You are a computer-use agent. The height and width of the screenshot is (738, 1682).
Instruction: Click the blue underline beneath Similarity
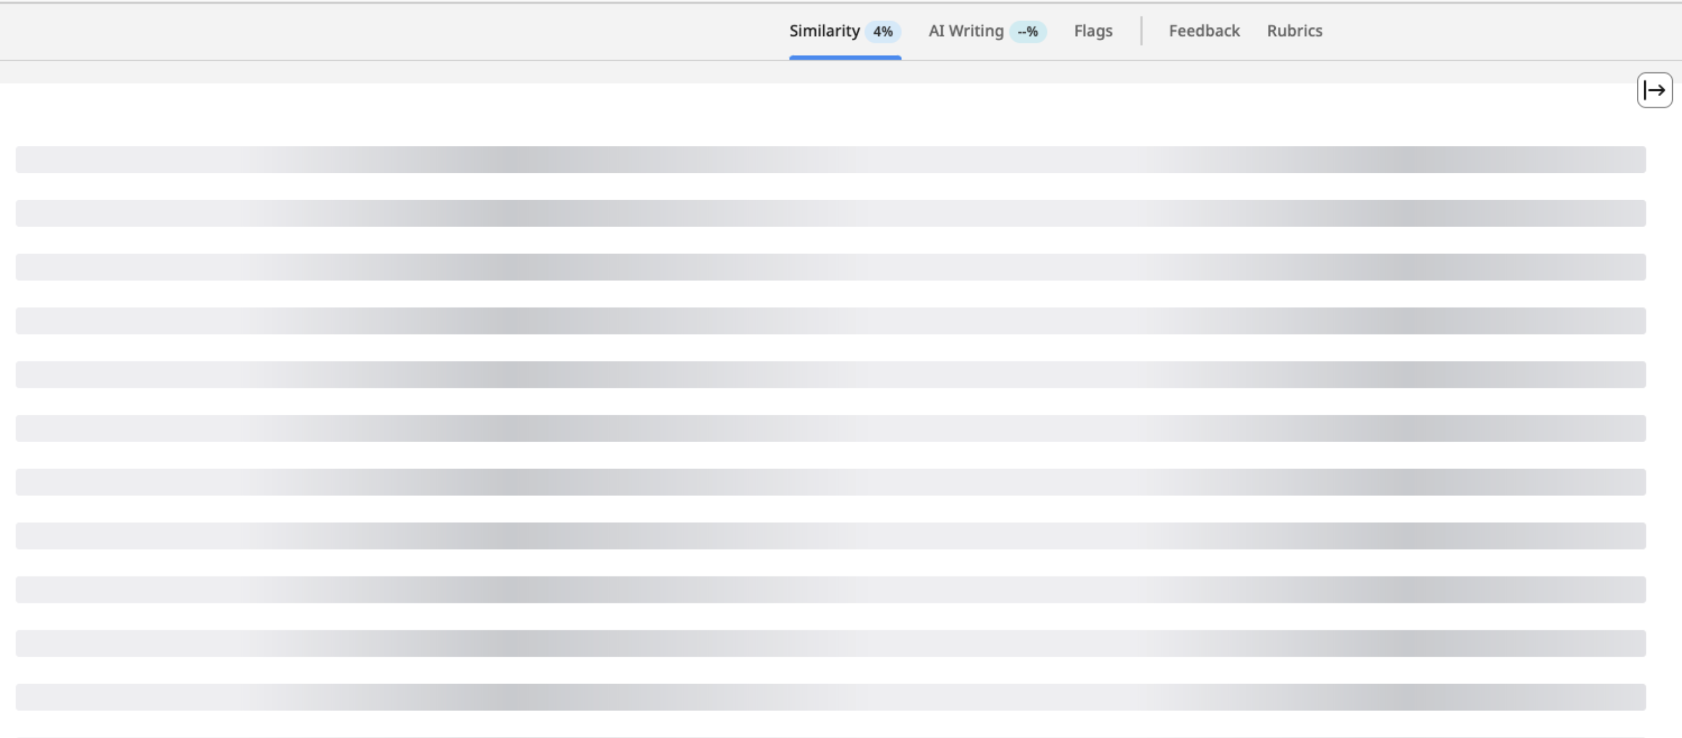845,58
